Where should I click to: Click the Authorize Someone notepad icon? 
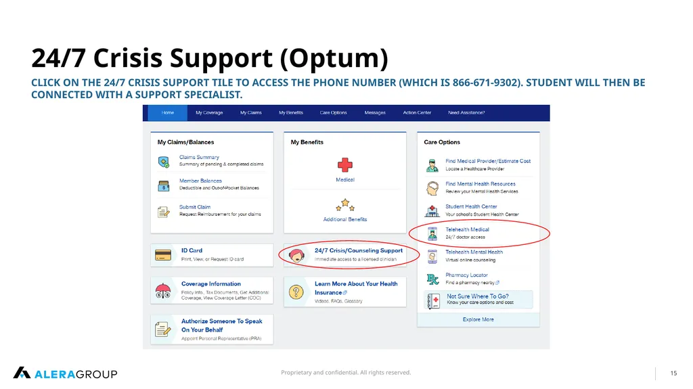pos(162,329)
